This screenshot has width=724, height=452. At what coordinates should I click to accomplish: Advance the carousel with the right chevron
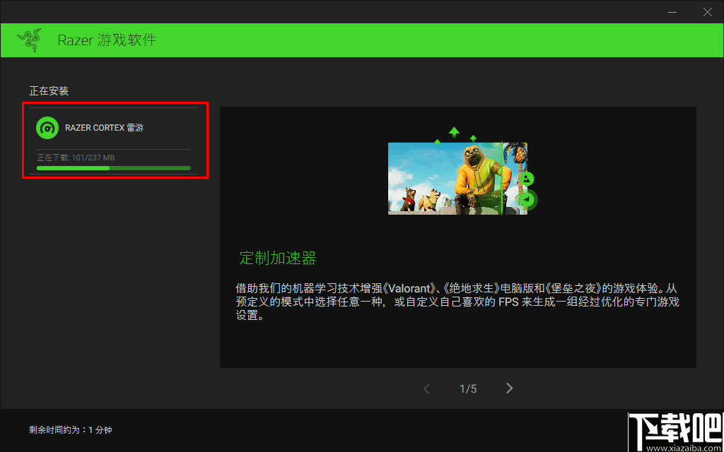(509, 388)
